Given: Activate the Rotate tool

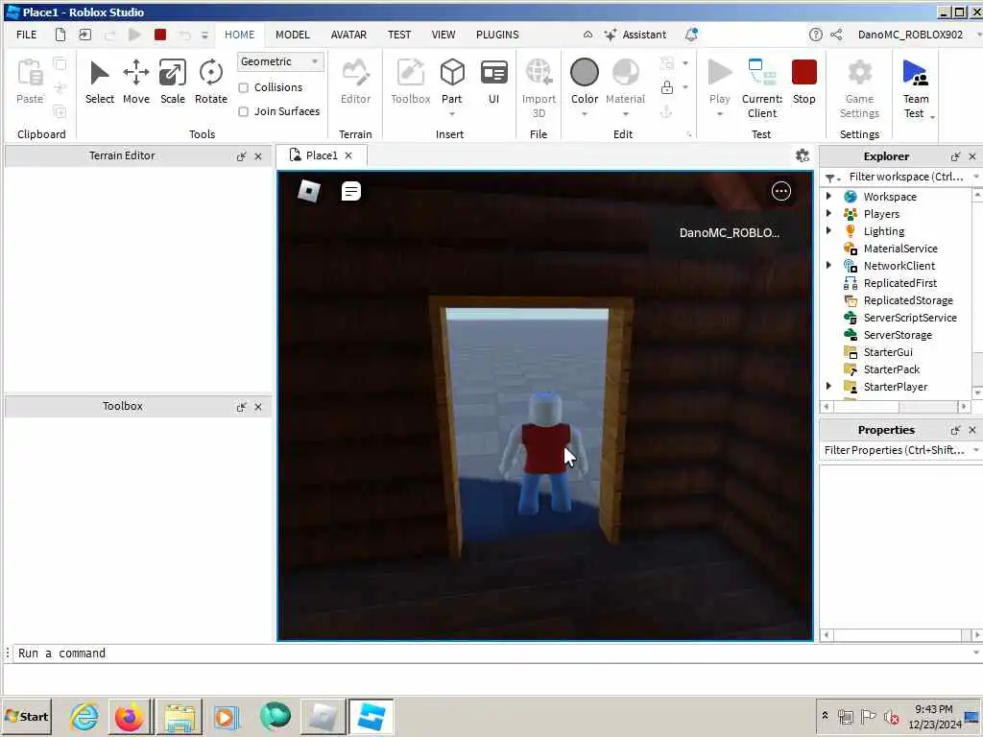Looking at the screenshot, I should (210, 82).
